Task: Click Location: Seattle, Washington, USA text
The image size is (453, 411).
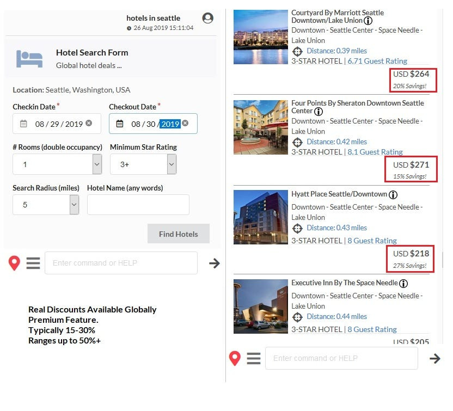Action: pyautogui.click(x=71, y=90)
